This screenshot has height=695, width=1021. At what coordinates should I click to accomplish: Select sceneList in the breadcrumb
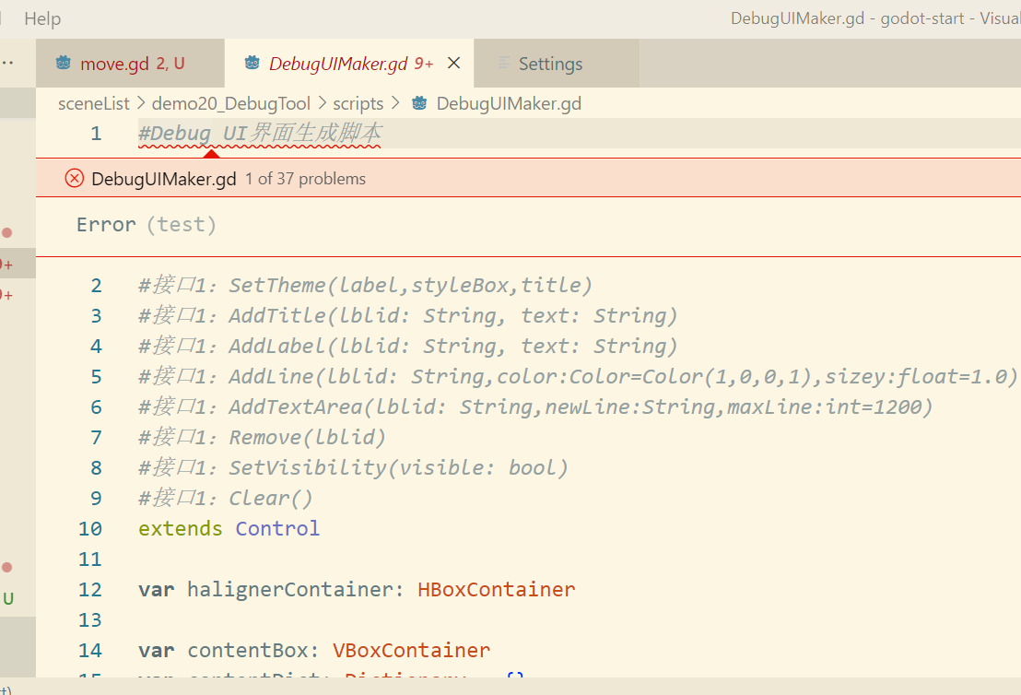(x=94, y=103)
